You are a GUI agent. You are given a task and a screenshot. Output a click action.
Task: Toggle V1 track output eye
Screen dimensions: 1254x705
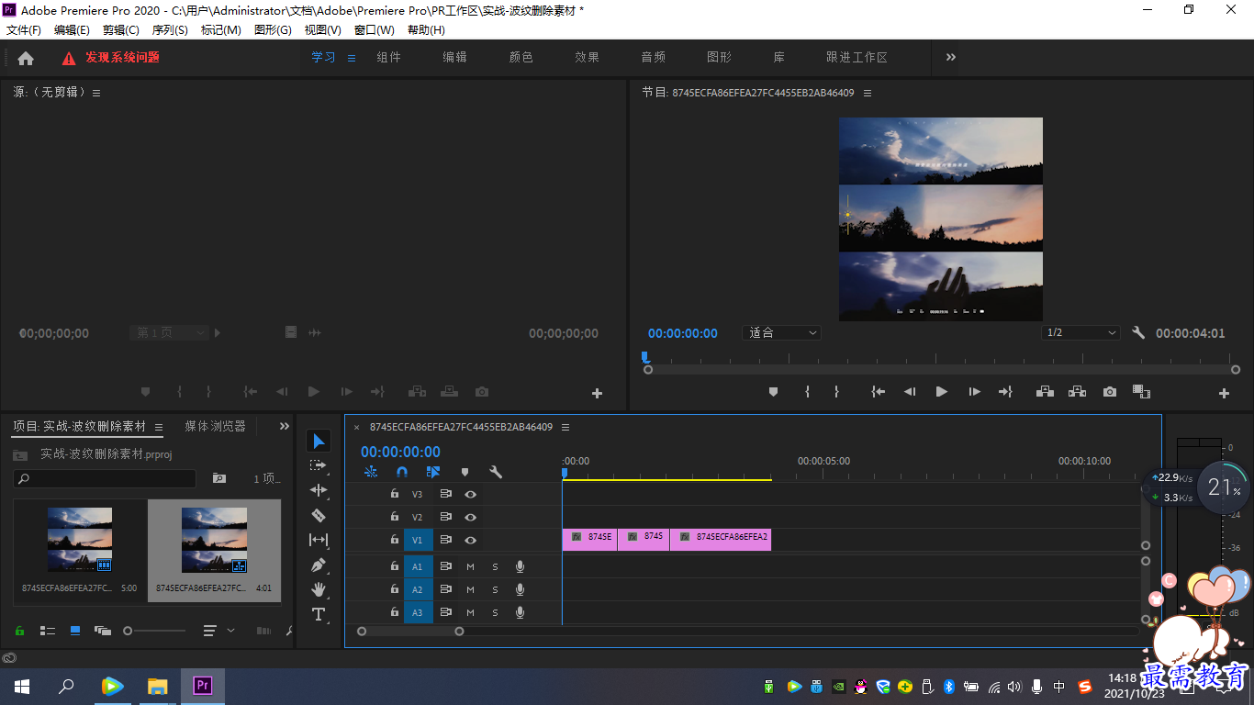[x=470, y=541]
